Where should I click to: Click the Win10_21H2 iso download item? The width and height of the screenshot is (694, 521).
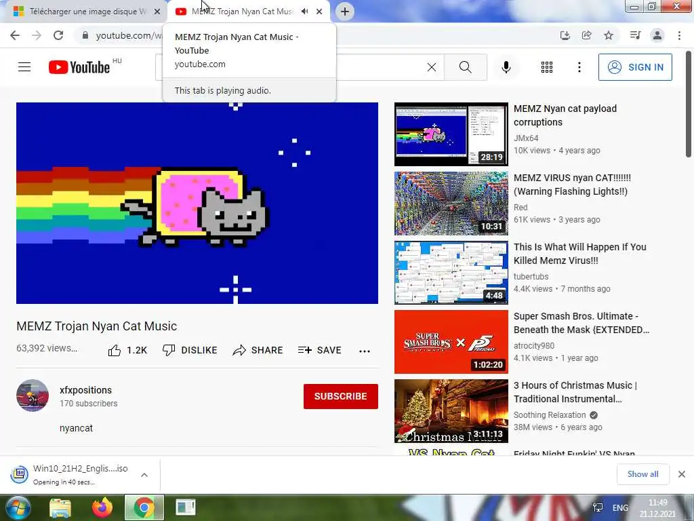point(70,474)
